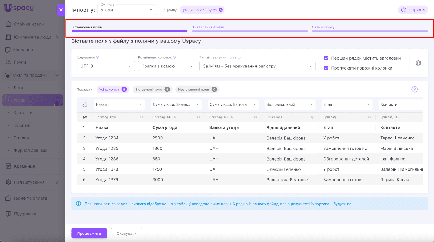434x242 pixels.
Task: Click the Скасувати button
Action: [x=127, y=233]
